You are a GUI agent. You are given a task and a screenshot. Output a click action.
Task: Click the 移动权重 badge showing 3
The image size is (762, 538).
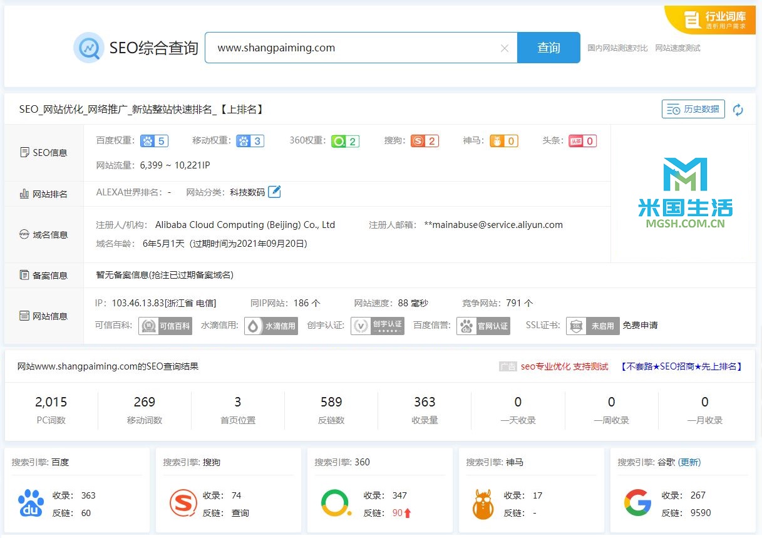[250, 141]
